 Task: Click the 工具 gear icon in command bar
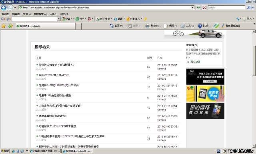(183, 26)
